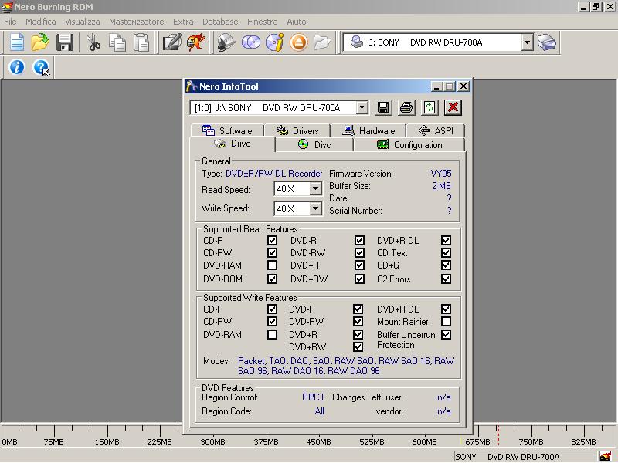The image size is (618, 463).
Task: Click the Nero status icon in status bar
Action: coord(606,457)
